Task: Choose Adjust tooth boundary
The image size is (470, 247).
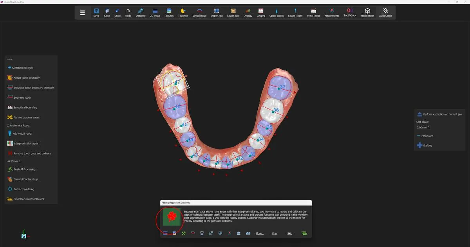Action: (23, 78)
